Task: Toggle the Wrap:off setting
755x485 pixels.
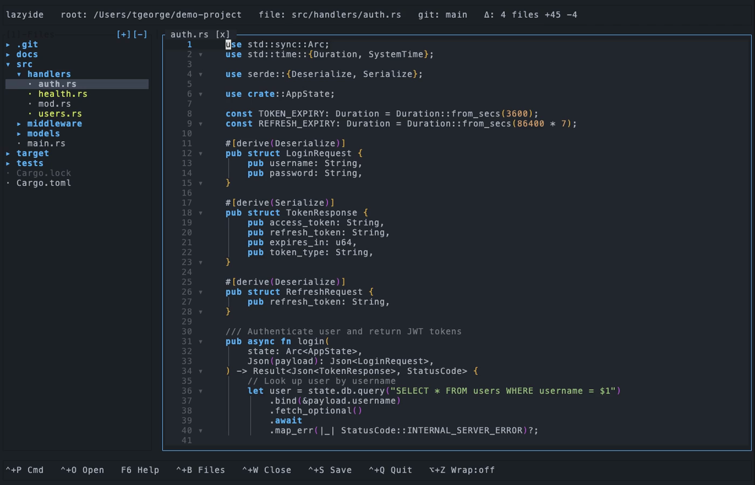Action: point(462,470)
